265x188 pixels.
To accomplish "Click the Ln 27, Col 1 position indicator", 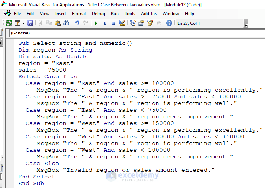I will [189, 23].
